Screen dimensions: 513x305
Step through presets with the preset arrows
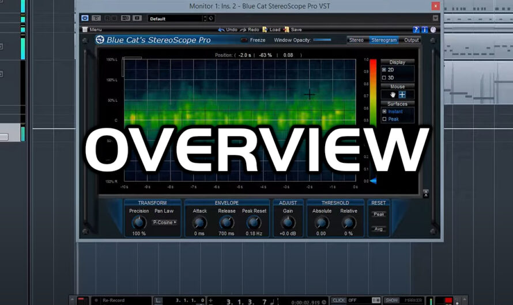point(205,18)
